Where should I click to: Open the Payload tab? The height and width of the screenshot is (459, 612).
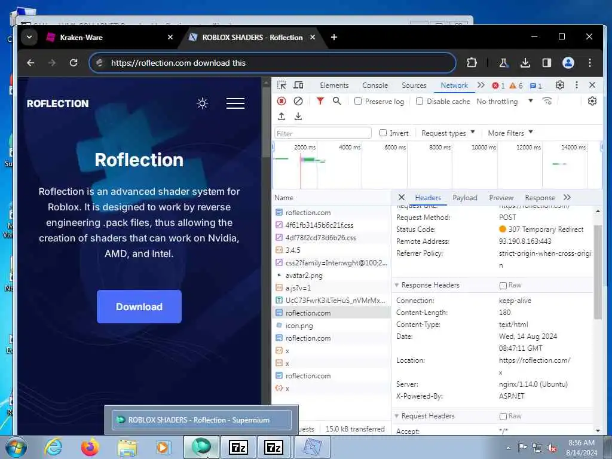pos(465,197)
